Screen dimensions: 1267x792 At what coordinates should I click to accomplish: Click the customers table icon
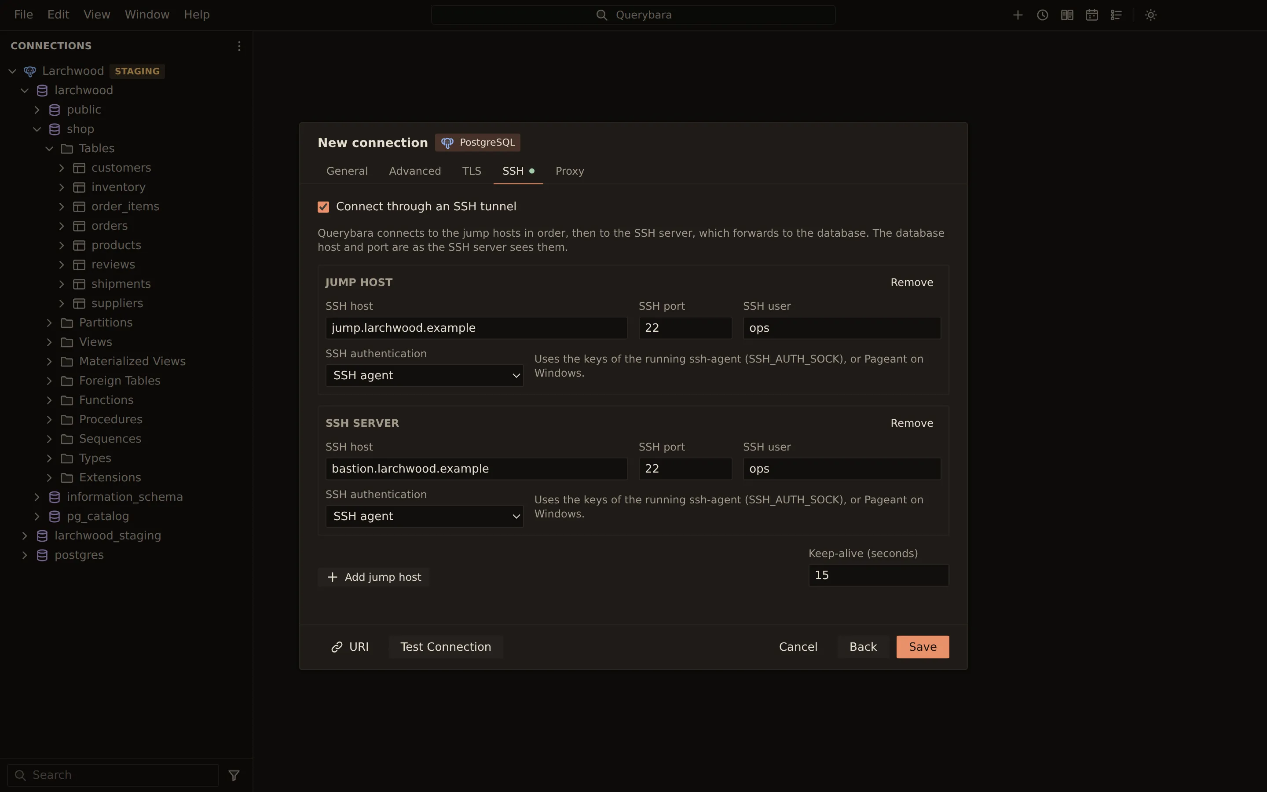point(79,168)
